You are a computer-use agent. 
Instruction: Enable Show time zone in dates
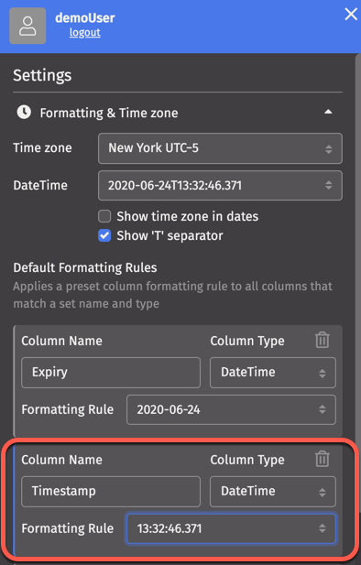click(104, 216)
